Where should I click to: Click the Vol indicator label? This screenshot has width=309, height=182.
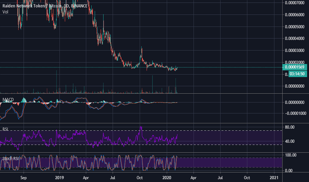click(x=5, y=12)
